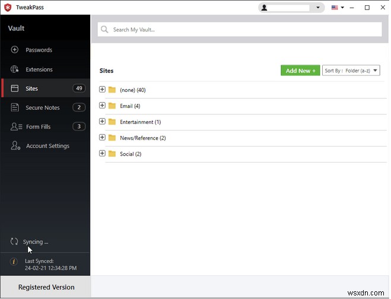Click the Secure Notes count badge 2
391x299 pixels.
[x=79, y=107]
